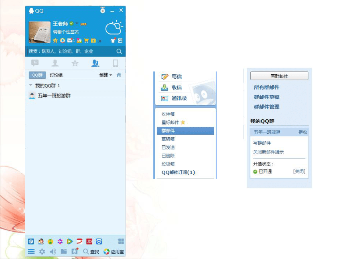This screenshot has height=259, width=345.
Task: Switch to the contacts tab
Action: (x=55, y=63)
